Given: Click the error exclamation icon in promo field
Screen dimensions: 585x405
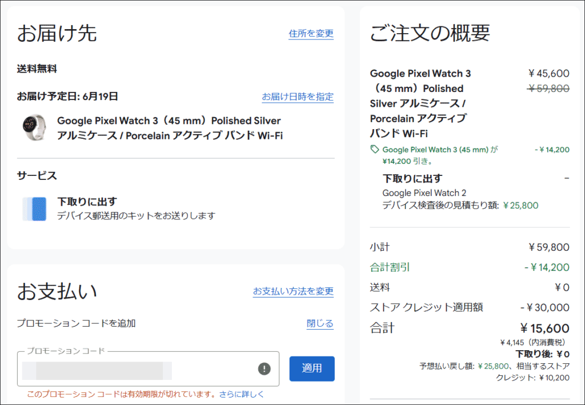Looking at the screenshot, I should coord(264,369).
